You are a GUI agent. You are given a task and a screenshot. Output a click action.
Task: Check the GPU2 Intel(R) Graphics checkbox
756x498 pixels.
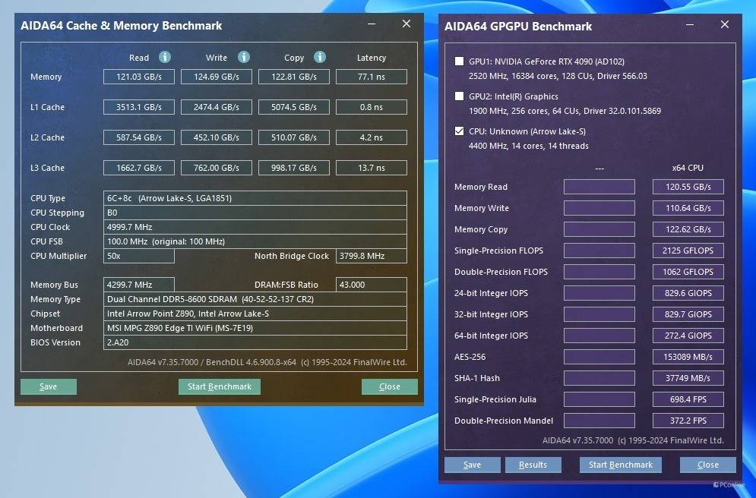(x=459, y=96)
